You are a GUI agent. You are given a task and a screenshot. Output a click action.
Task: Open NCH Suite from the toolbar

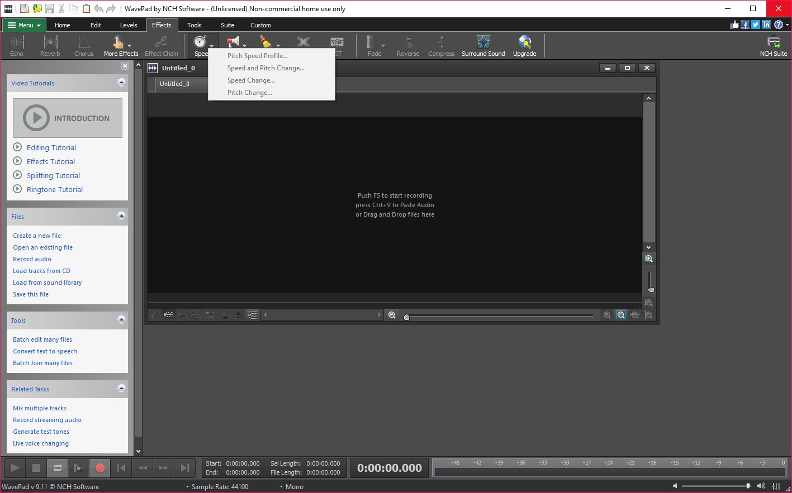click(x=773, y=46)
